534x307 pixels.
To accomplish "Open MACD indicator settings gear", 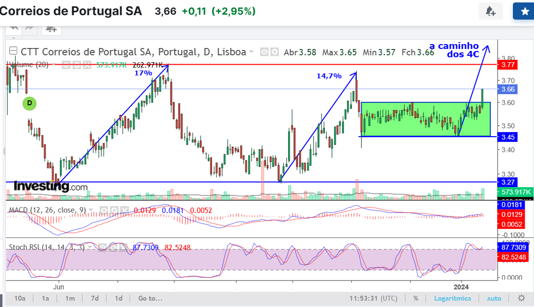I will tap(114, 211).
